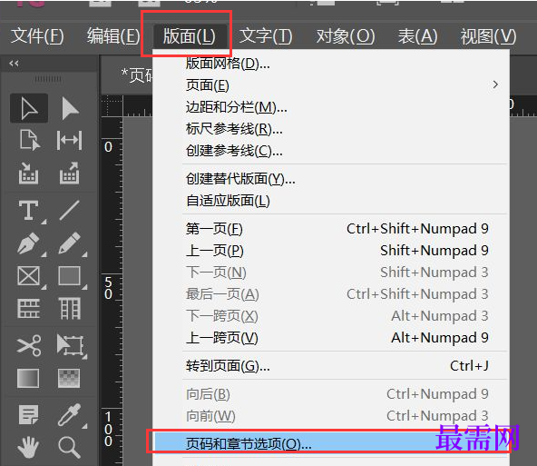Image resolution: width=537 pixels, height=466 pixels.
Task: Open the 视图(V) menu
Action: tap(488, 36)
